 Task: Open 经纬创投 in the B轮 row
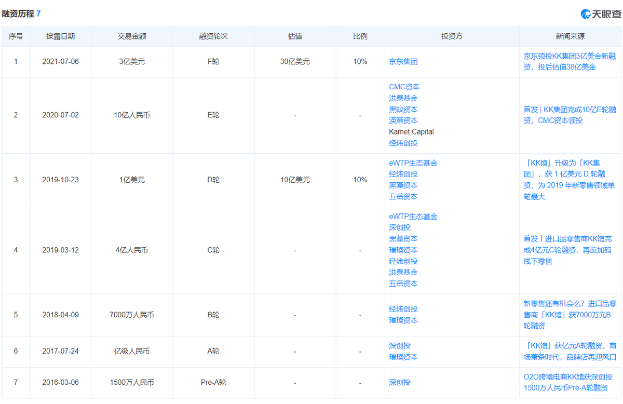click(x=403, y=309)
